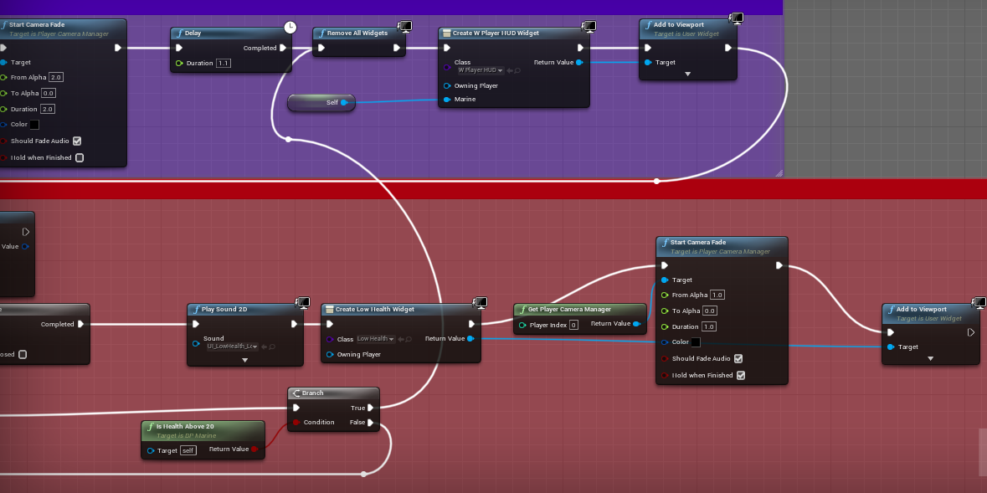Click the From Alpha 1.0 value field
Viewport: 987px width, 493px height.
(717, 295)
